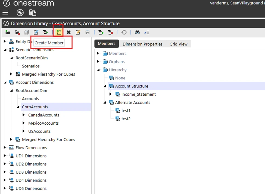Click the Save Dimension double-disk icon
Viewport: 265px width, 194px height.
27,32
